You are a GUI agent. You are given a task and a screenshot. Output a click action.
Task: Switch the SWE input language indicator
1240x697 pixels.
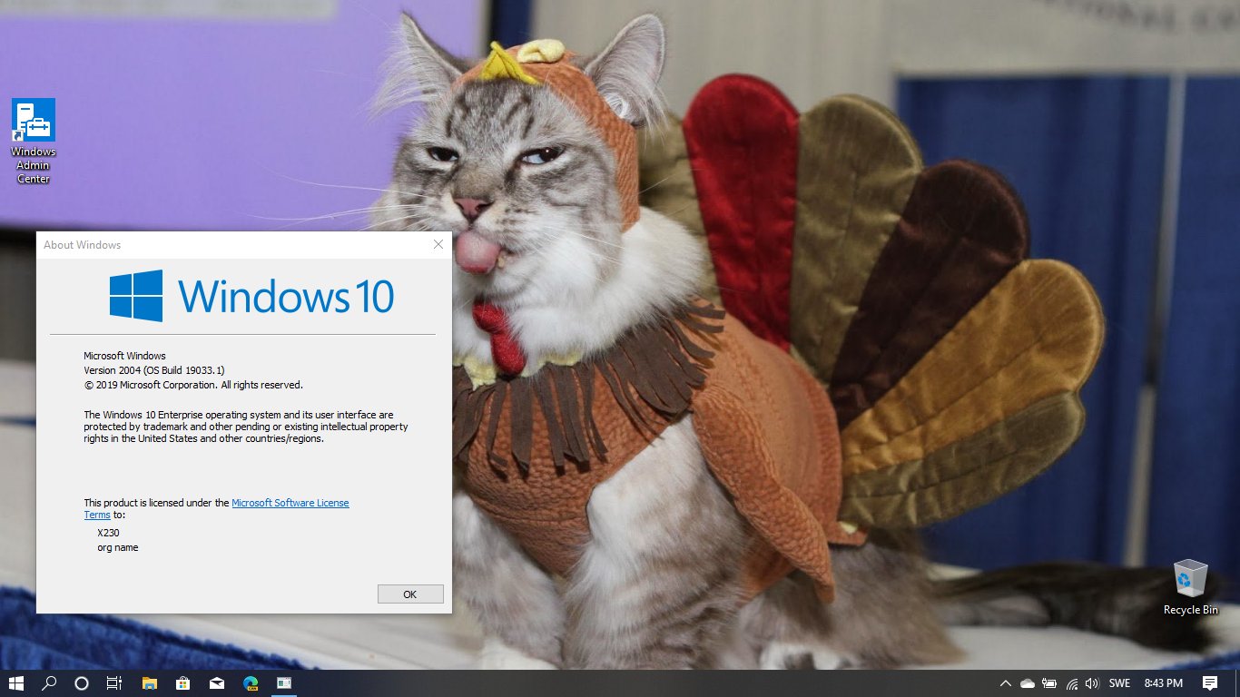1119,683
